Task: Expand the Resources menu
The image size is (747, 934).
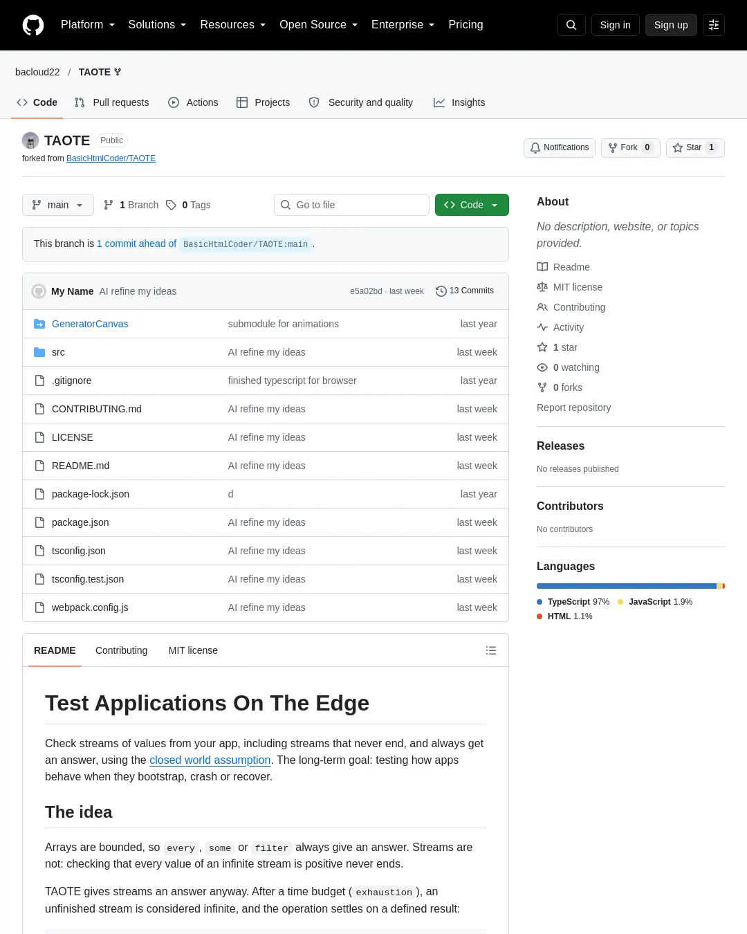Action: (x=233, y=25)
